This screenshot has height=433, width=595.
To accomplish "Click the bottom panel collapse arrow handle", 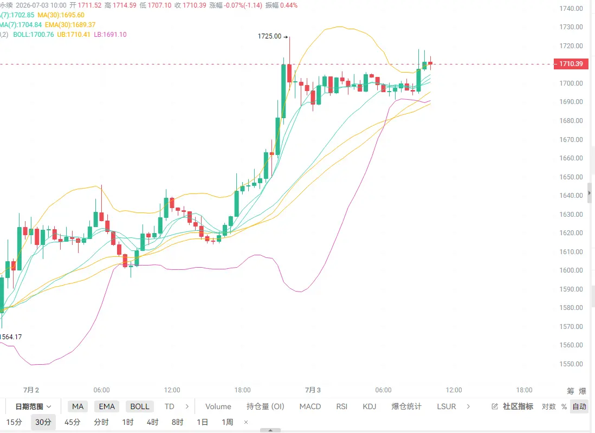I will click(270, 430).
